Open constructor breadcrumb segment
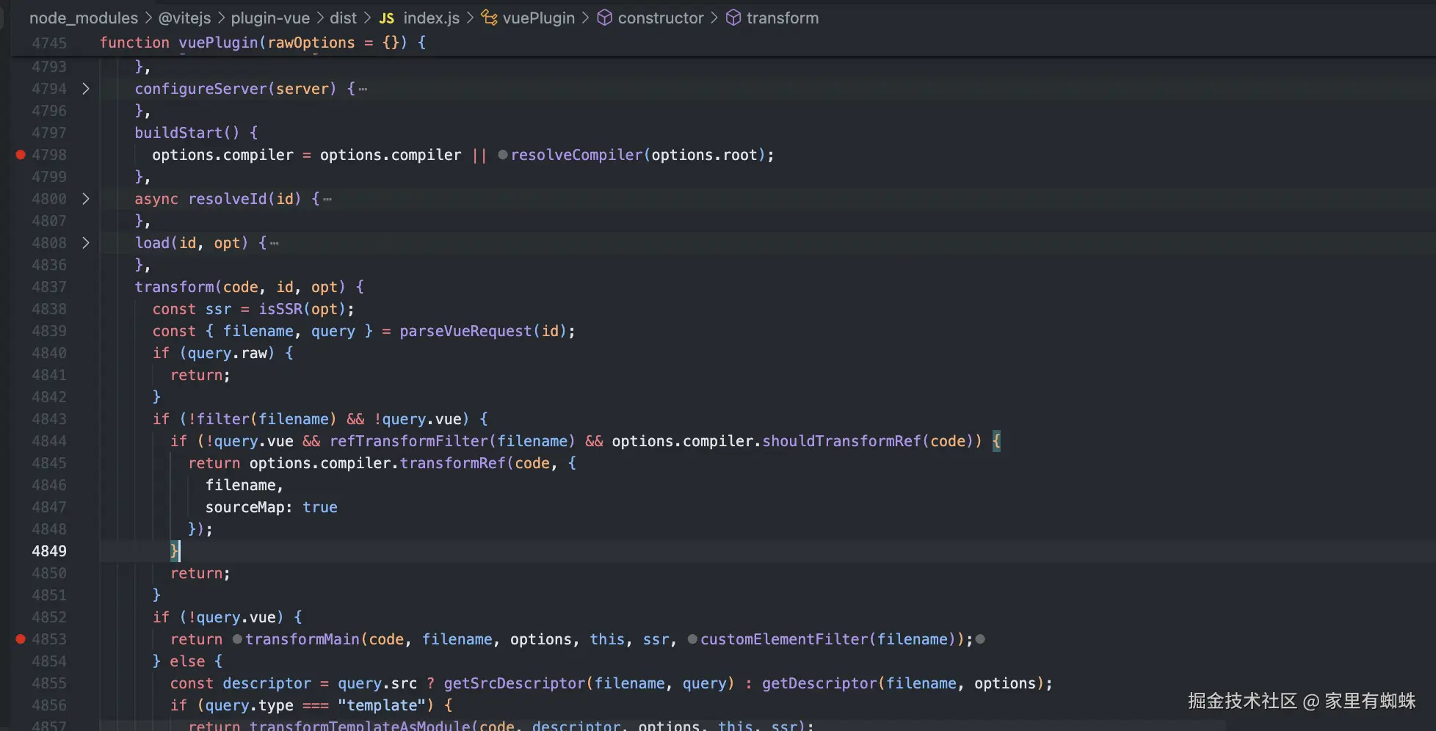This screenshot has height=731, width=1436. [661, 18]
